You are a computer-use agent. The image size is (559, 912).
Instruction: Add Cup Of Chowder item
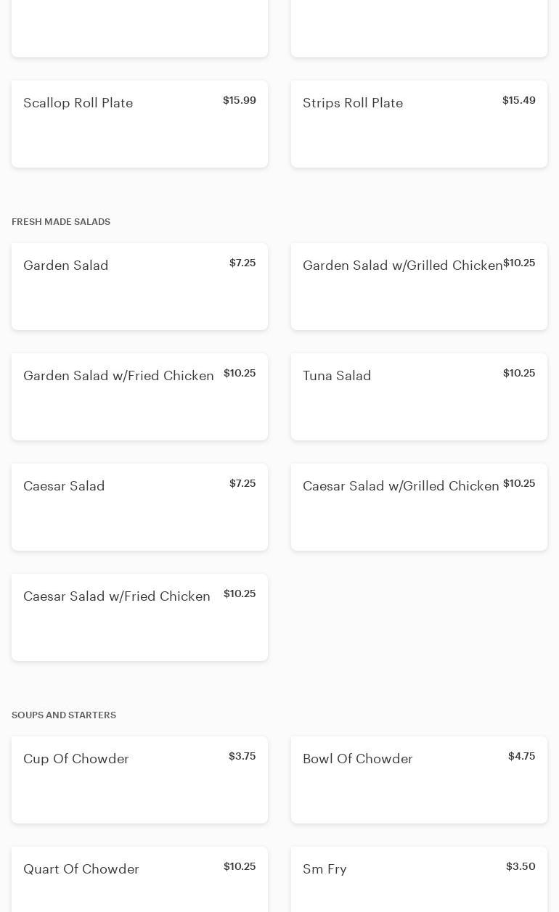click(x=139, y=780)
